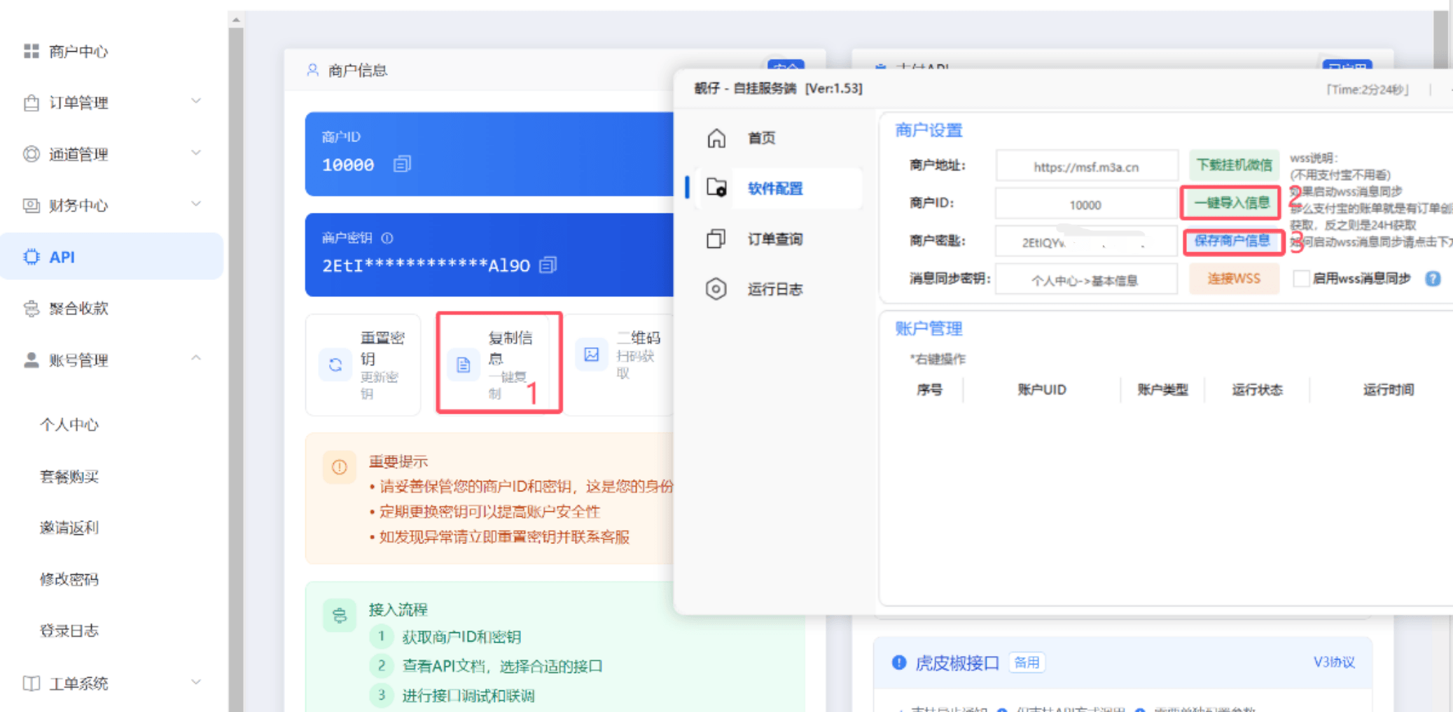Click the V3协议 link

click(1333, 662)
